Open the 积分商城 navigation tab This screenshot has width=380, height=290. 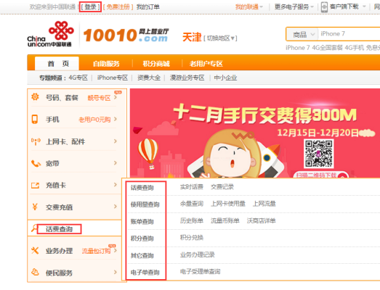coord(156,64)
